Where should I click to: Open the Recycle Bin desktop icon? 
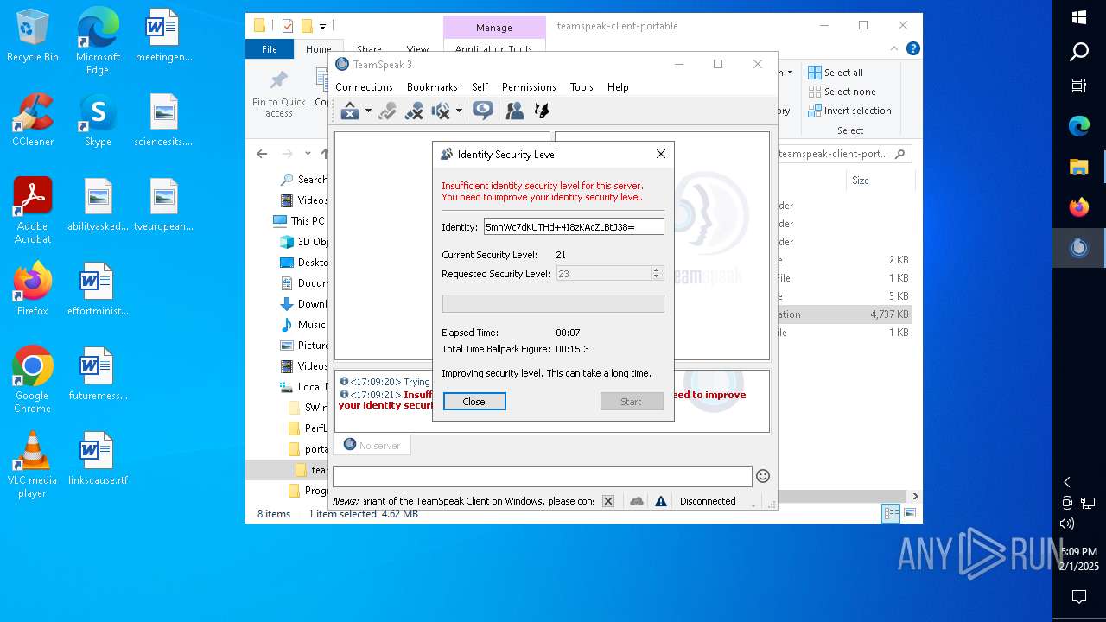[x=33, y=36]
